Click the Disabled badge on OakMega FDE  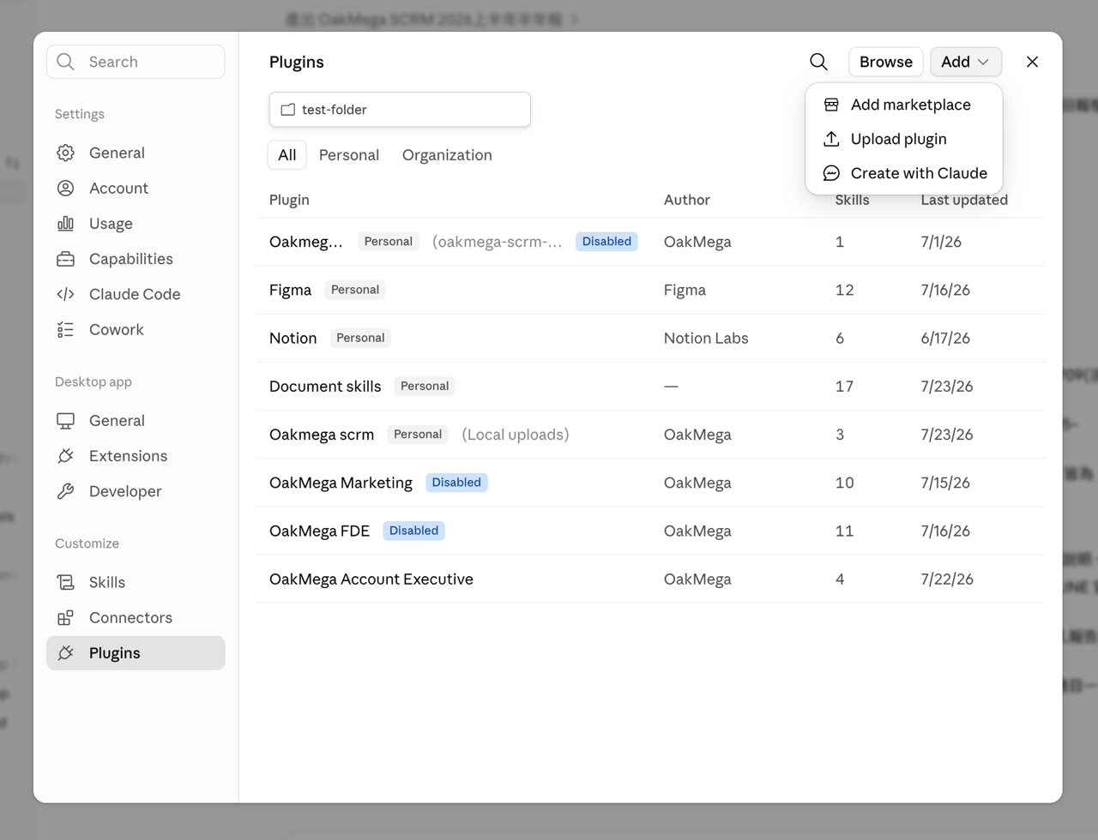(x=413, y=531)
